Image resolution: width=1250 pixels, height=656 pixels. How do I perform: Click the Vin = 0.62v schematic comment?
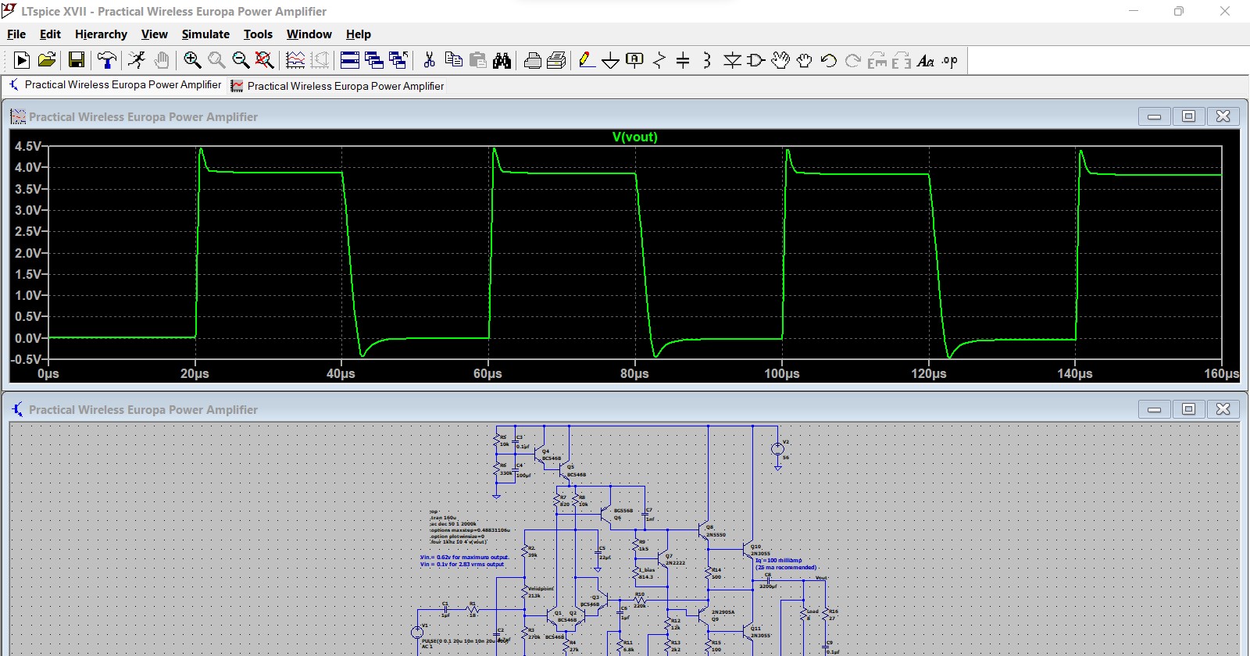click(464, 558)
